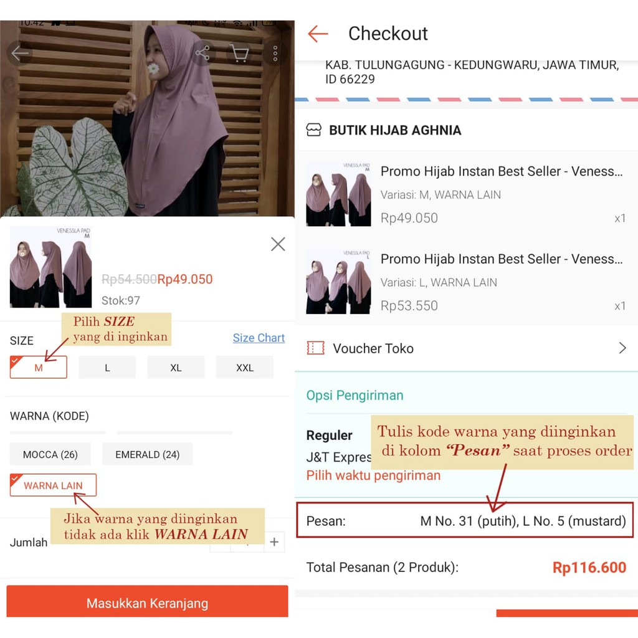Image resolution: width=638 pixels, height=638 pixels.
Task: Select size M option
Action: (x=38, y=368)
